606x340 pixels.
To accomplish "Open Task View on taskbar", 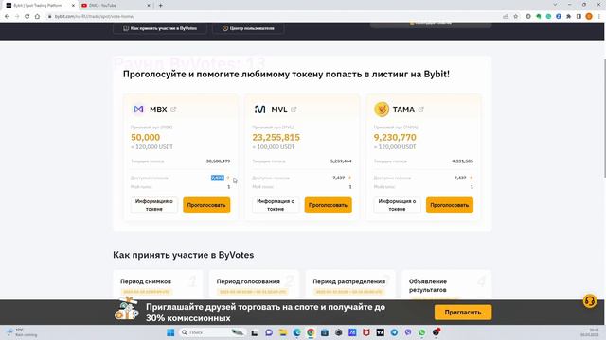I will [x=255, y=332].
